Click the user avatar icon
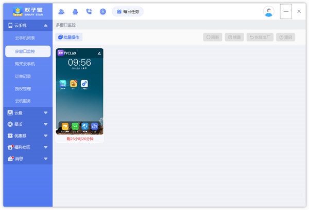The width and height of the screenshot is (309, 210). [268, 11]
